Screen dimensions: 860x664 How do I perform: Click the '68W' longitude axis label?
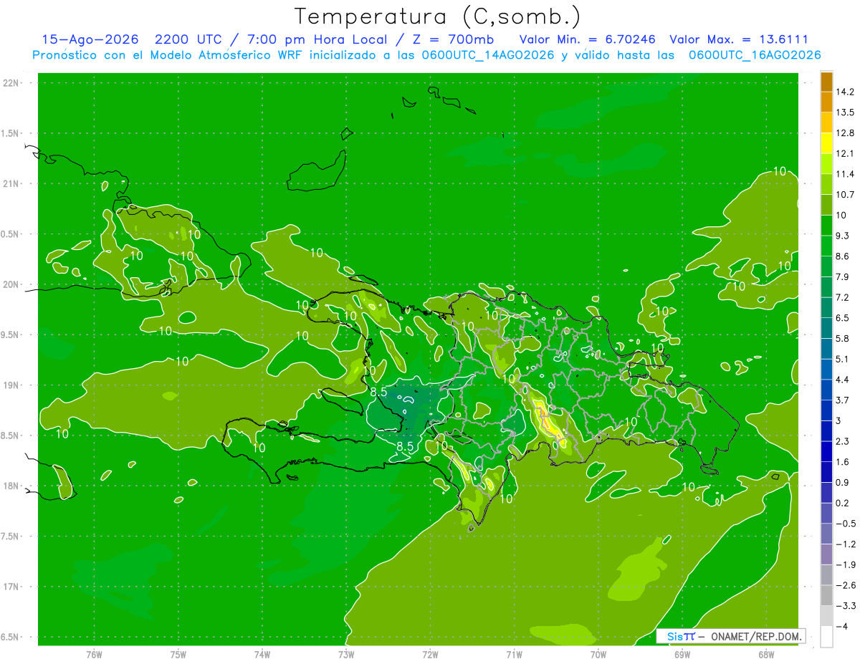766,654
